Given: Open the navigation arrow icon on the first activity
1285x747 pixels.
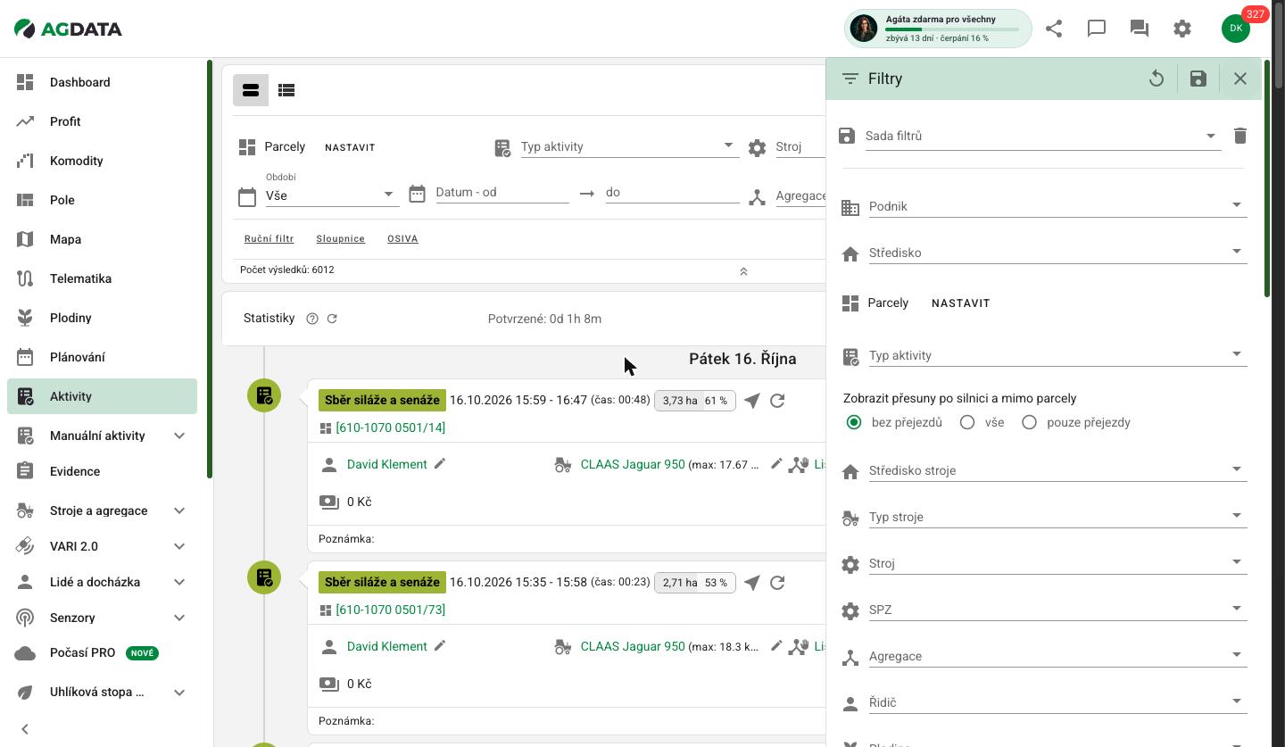Looking at the screenshot, I should [x=752, y=401].
